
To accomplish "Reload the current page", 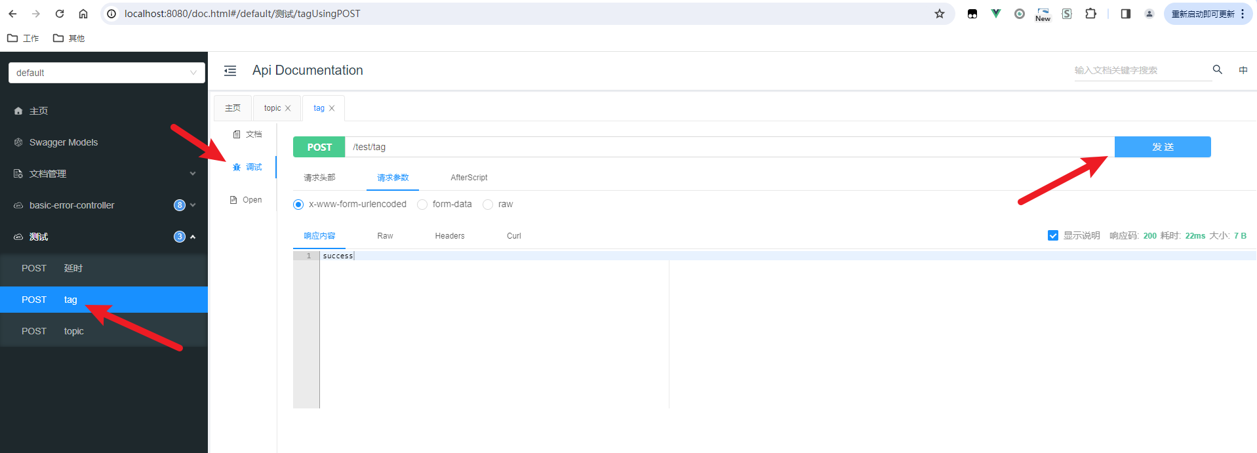I will pos(60,14).
